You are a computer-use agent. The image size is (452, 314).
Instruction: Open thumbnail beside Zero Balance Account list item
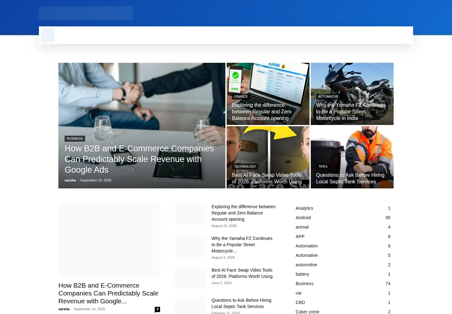tap(191, 214)
